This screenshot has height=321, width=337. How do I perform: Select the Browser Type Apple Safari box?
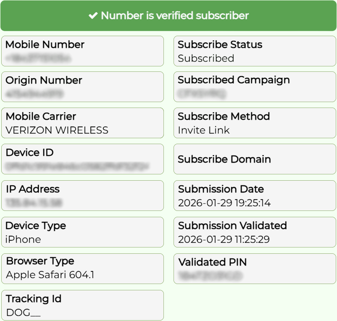[82, 268]
